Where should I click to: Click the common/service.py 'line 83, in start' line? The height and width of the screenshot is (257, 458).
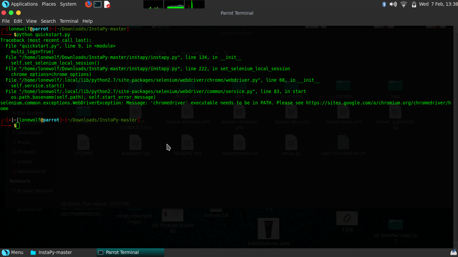point(156,91)
